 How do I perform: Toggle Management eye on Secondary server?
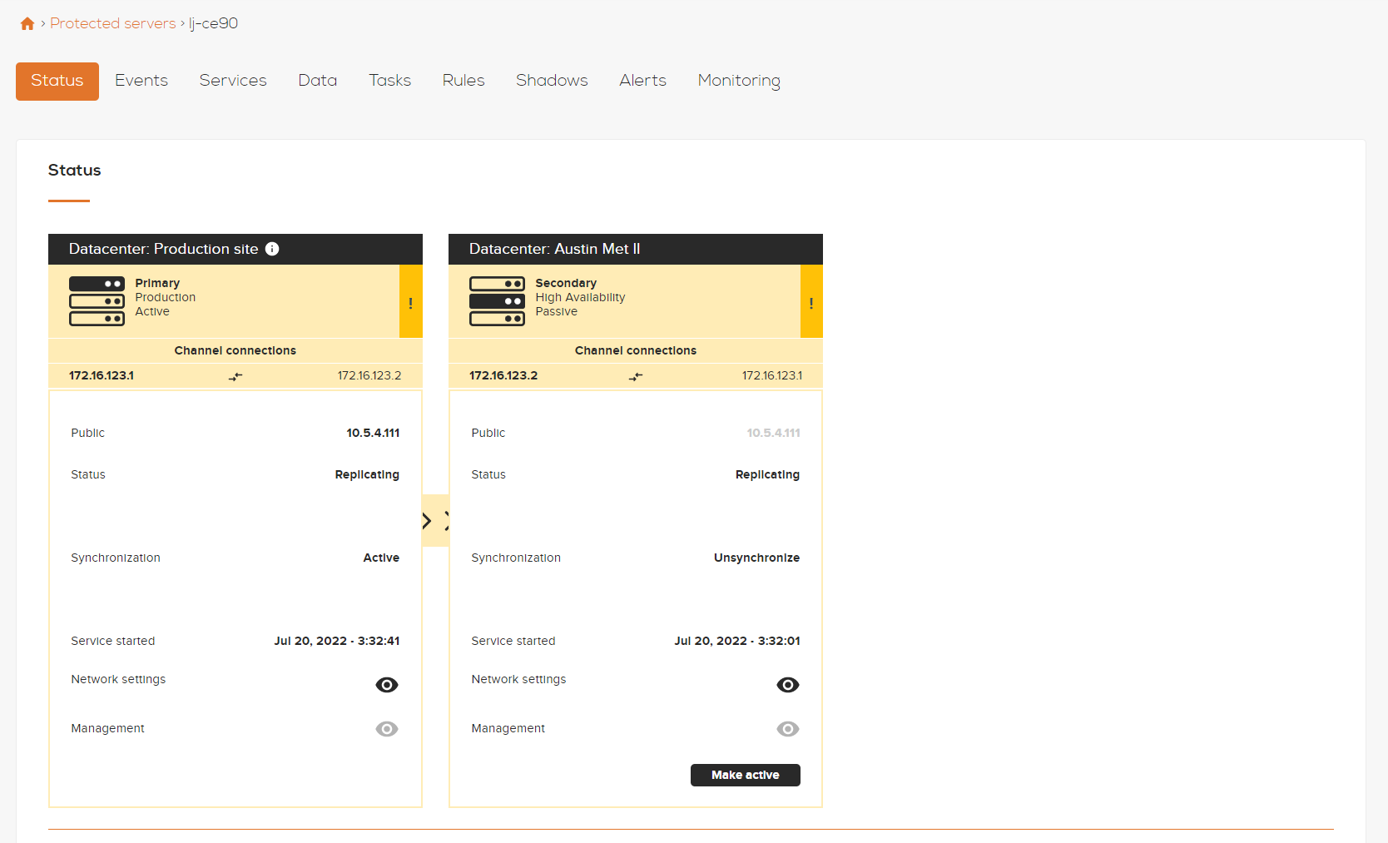(787, 729)
